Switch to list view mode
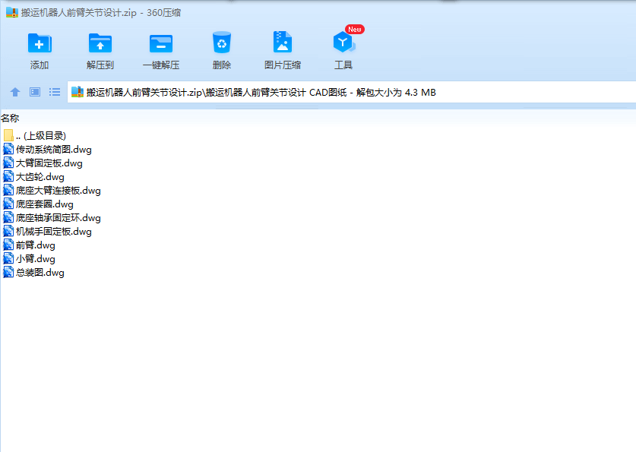Image resolution: width=636 pixels, height=452 pixels. tap(55, 92)
